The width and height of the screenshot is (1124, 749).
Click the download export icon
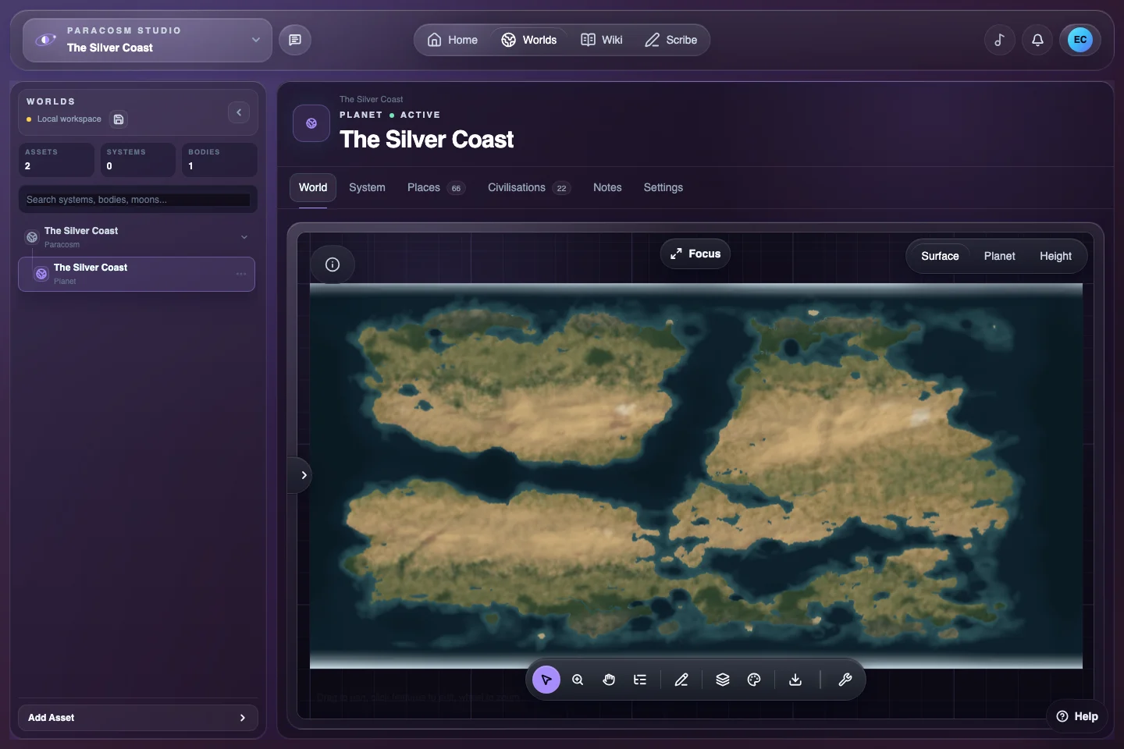point(795,680)
